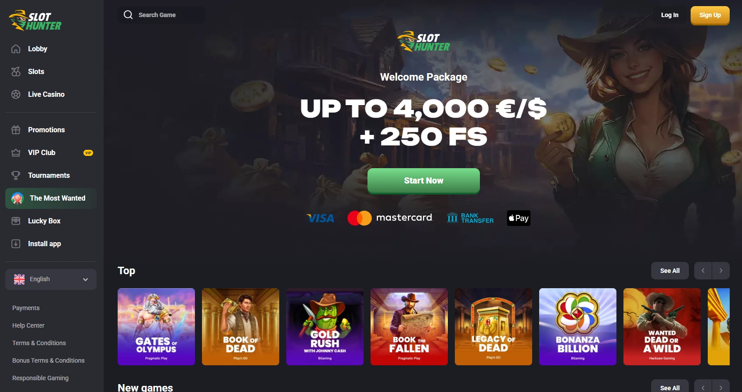Open The Most Wanted menu item
Screen dimensions: 742x392
[51, 198]
